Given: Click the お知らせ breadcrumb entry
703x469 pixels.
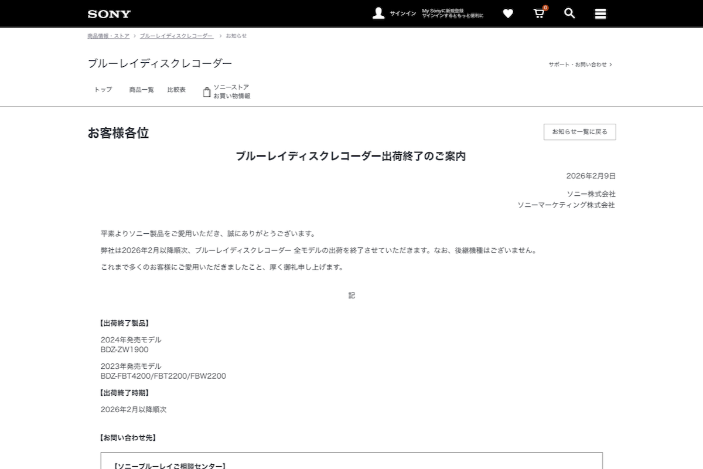Looking at the screenshot, I should [235, 36].
